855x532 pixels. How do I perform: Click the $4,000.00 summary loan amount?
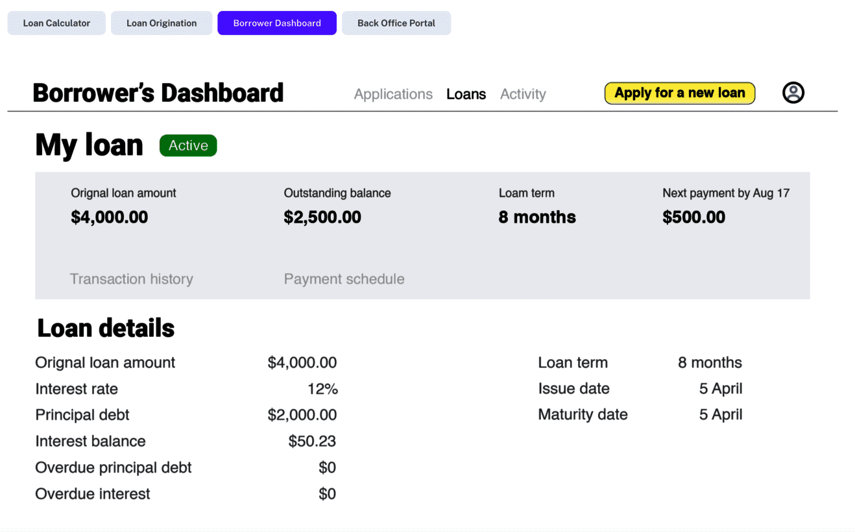coord(110,217)
